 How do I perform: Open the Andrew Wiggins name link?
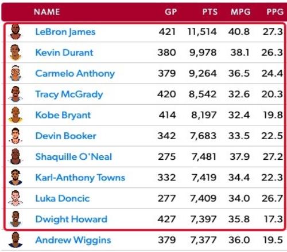[73, 241]
